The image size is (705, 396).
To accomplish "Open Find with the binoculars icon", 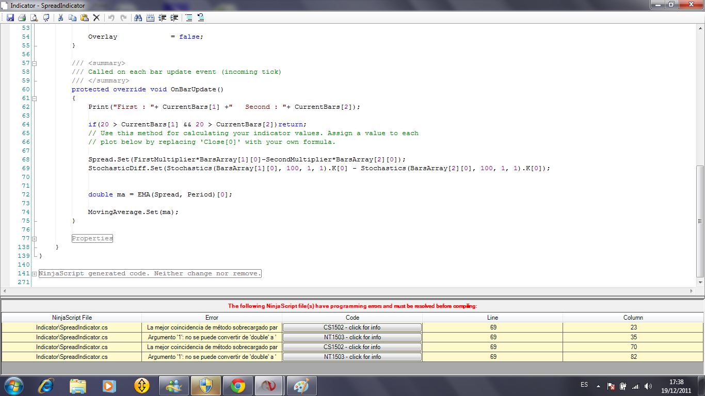I will point(138,18).
